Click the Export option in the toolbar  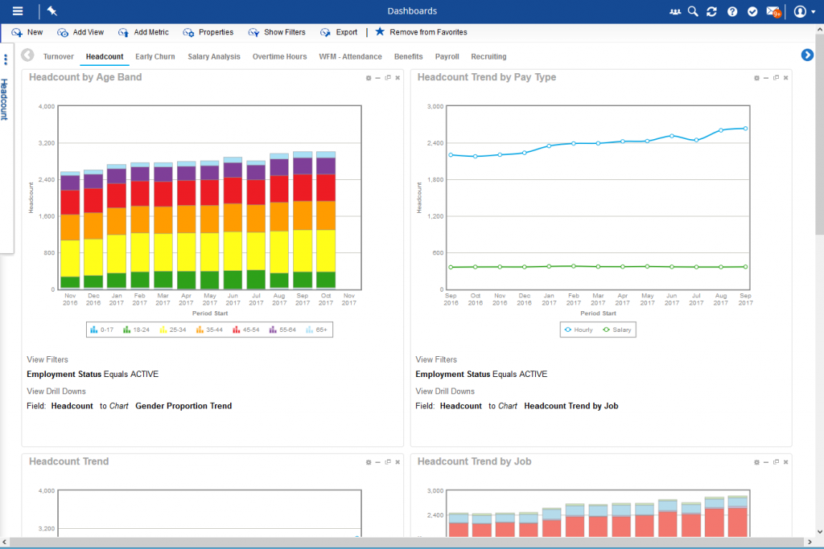(x=339, y=32)
